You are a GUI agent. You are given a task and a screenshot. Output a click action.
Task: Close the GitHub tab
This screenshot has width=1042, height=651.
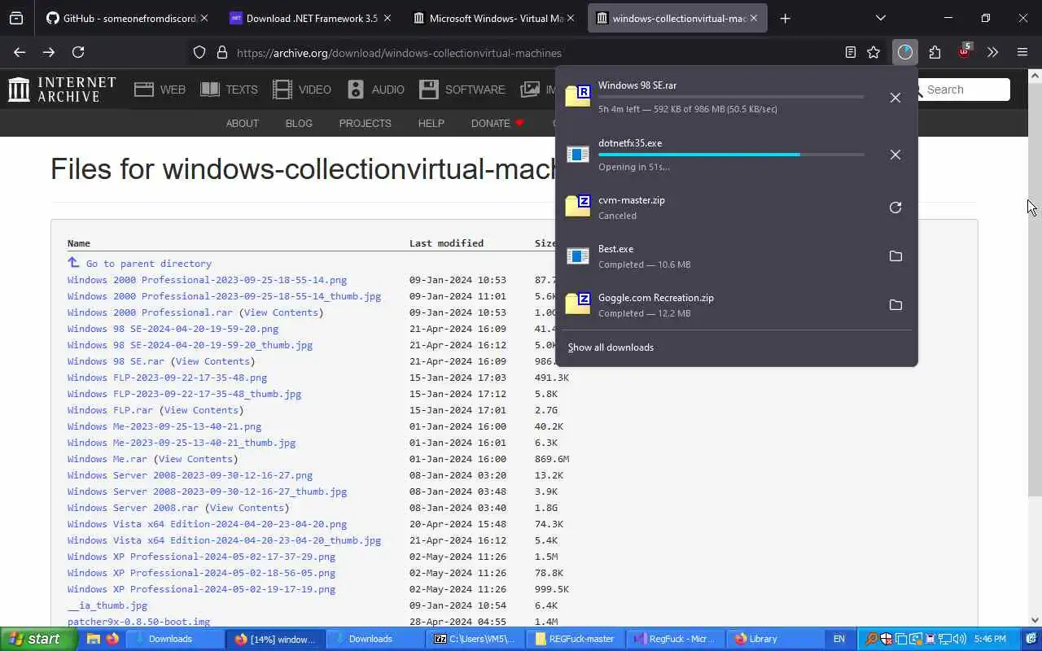[x=204, y=18]
